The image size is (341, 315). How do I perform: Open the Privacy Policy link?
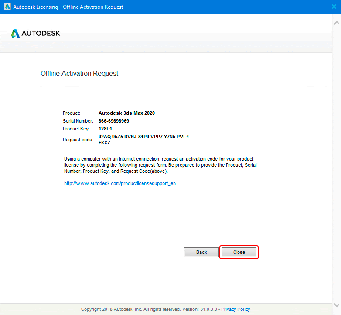[x=235, y=309]
